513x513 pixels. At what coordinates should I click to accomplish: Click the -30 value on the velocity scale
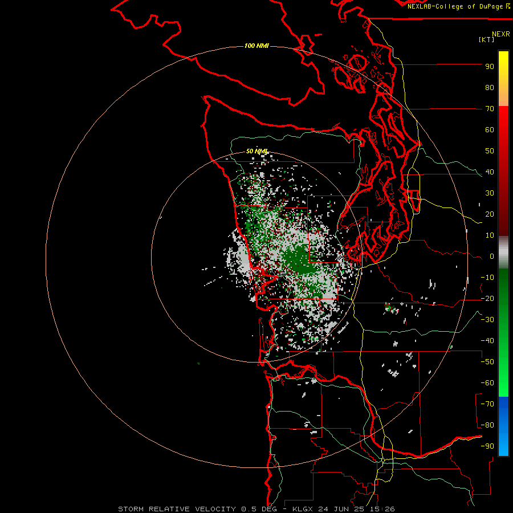(487, 320)
